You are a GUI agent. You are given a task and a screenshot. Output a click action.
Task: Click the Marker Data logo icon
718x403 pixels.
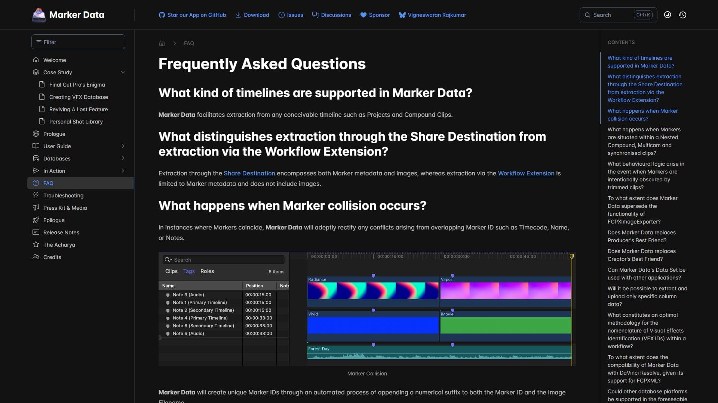click(39, 15)
